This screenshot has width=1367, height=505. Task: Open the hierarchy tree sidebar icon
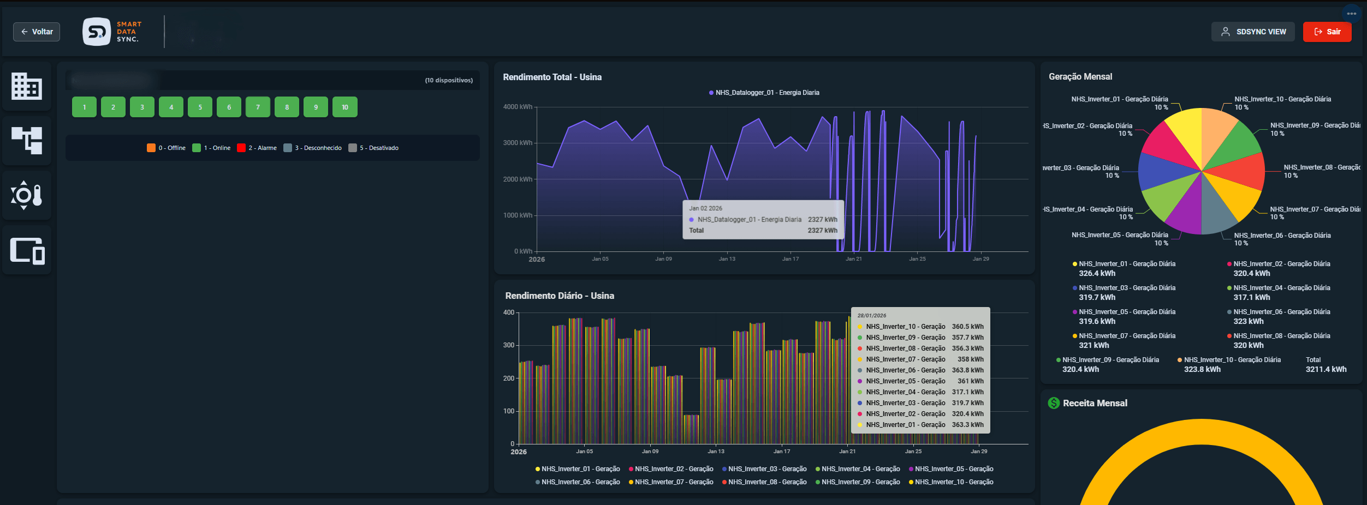coord(27,141)
